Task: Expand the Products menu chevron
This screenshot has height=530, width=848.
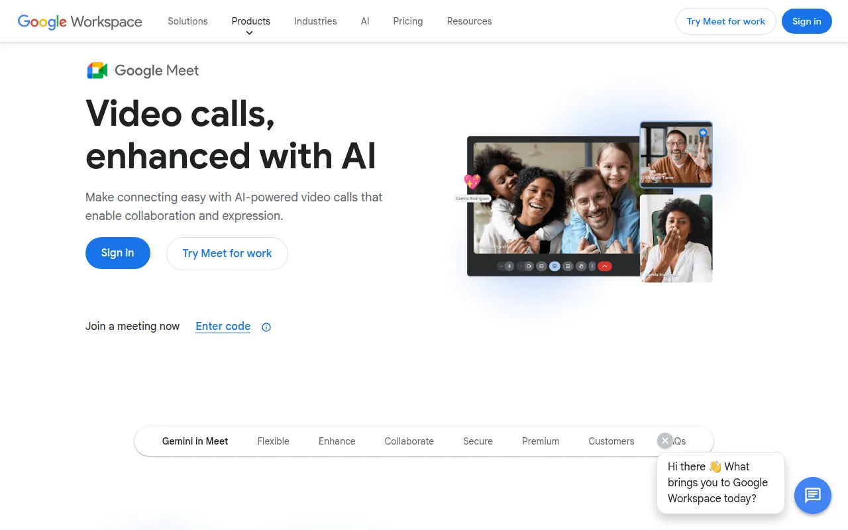Action: pos(250,33)
